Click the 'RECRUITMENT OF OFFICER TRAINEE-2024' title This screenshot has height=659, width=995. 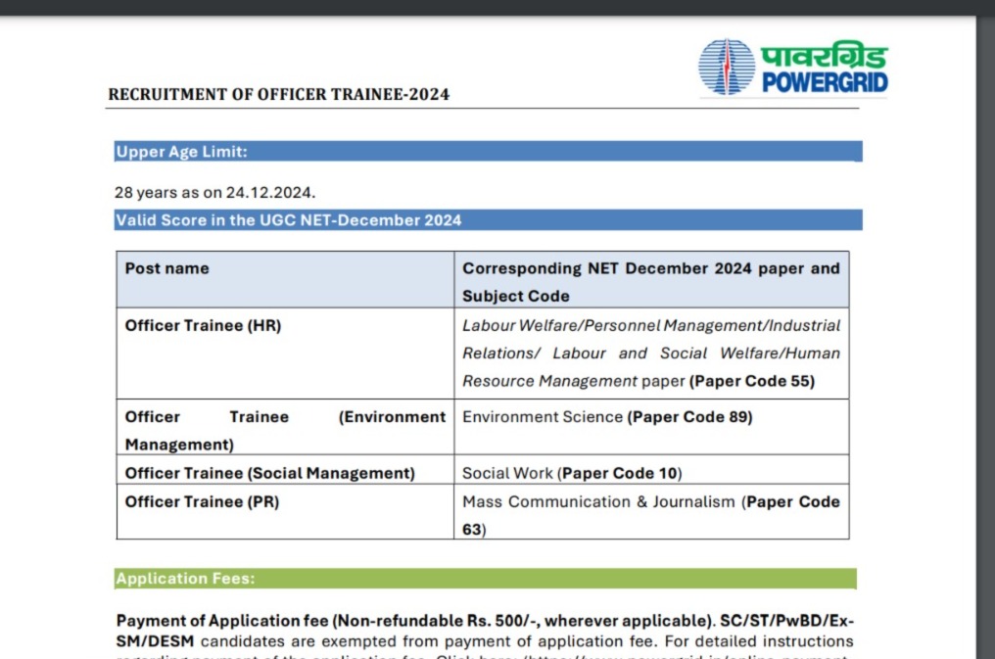(278, 94)
